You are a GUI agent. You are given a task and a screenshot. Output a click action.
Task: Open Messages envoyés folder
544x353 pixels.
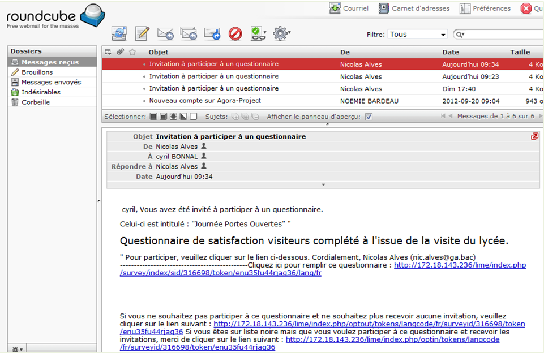[52, 82]
